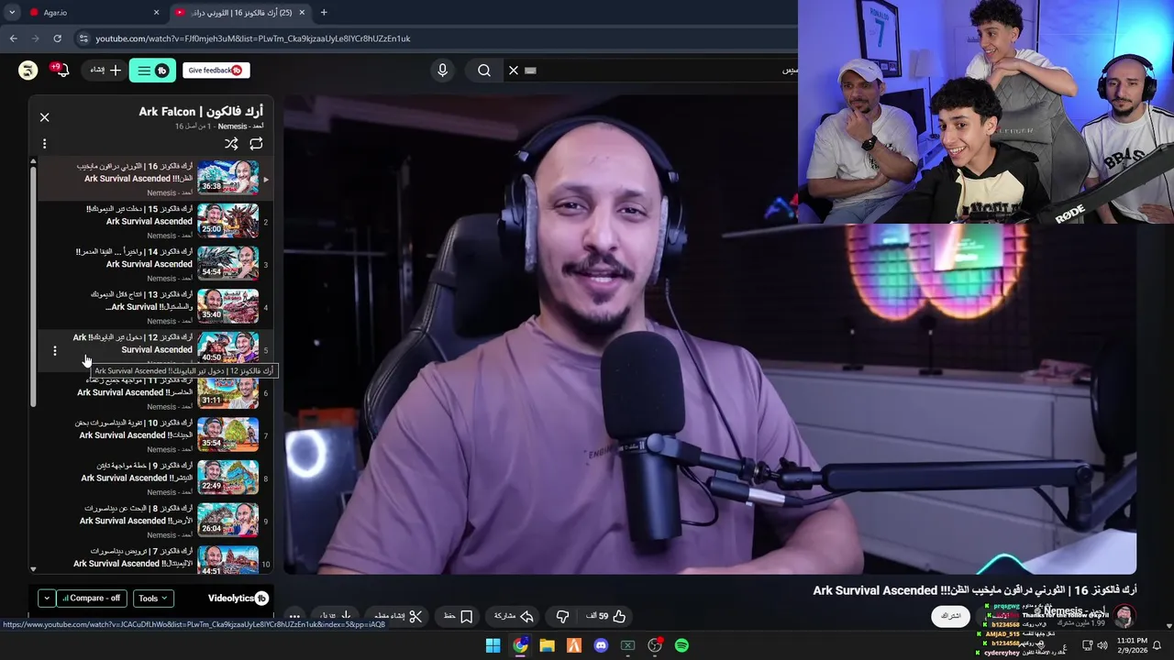Play the 44:51 episode 7 thumbnail
The image size is (1174, 660).
point(227,560)
